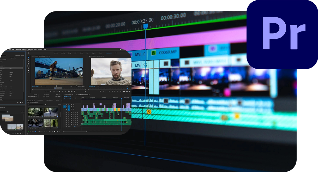Toggle add marker button in timeline header
This screenshot has height=172, width=318.
click(73, 98)
